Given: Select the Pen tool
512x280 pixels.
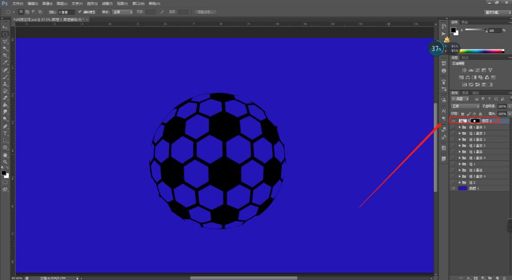Looking at the screenshot, I should [5, 126].
